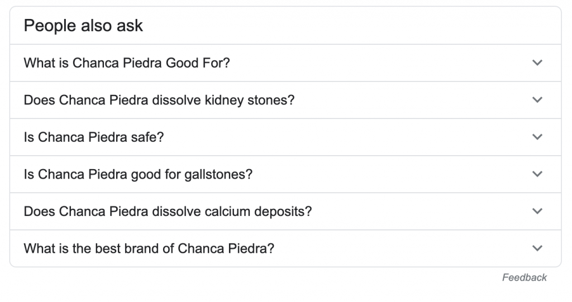The image size is (572, 302).
Task: Open 'Is Chanca Piedra good for gallstones?' question
Action: tap(285, 174)
